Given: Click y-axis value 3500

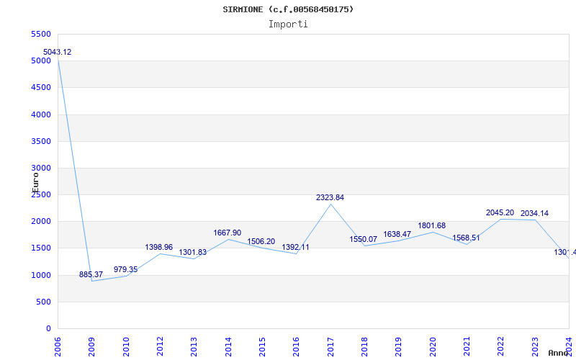Looking at the screenshot, I should [41, 141].
